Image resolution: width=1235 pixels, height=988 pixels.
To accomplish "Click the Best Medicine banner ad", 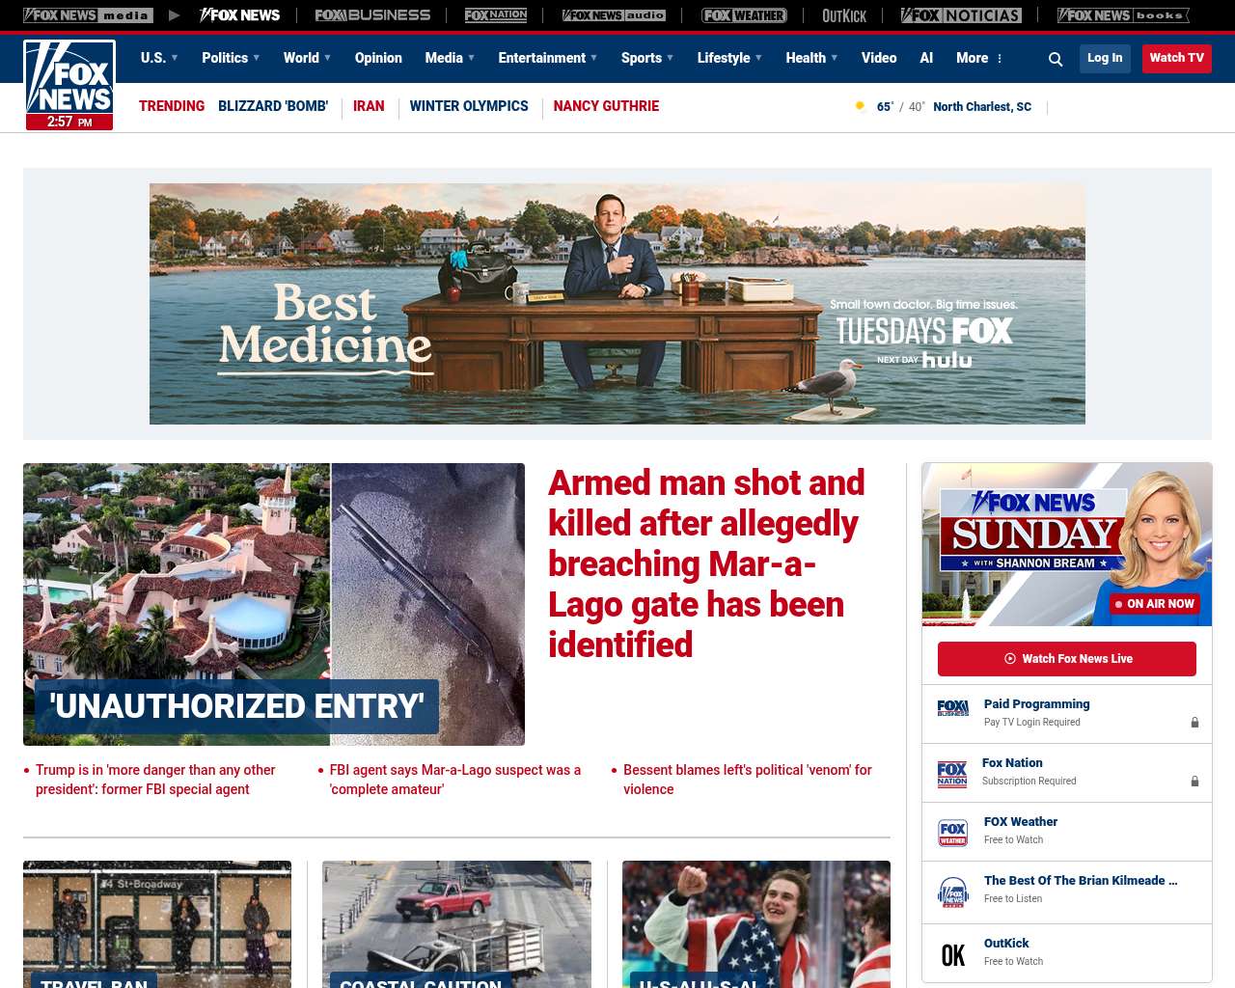I will 617,304.
